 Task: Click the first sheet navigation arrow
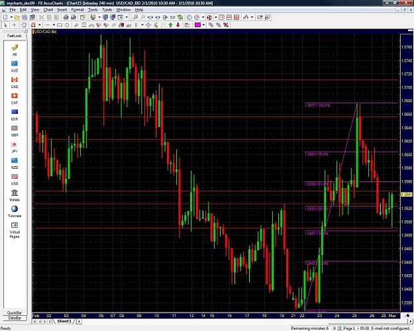coord(34,322)
